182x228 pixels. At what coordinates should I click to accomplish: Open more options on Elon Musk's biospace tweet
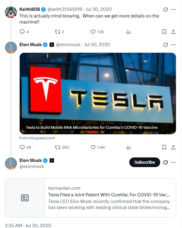(x=173, y=45)
